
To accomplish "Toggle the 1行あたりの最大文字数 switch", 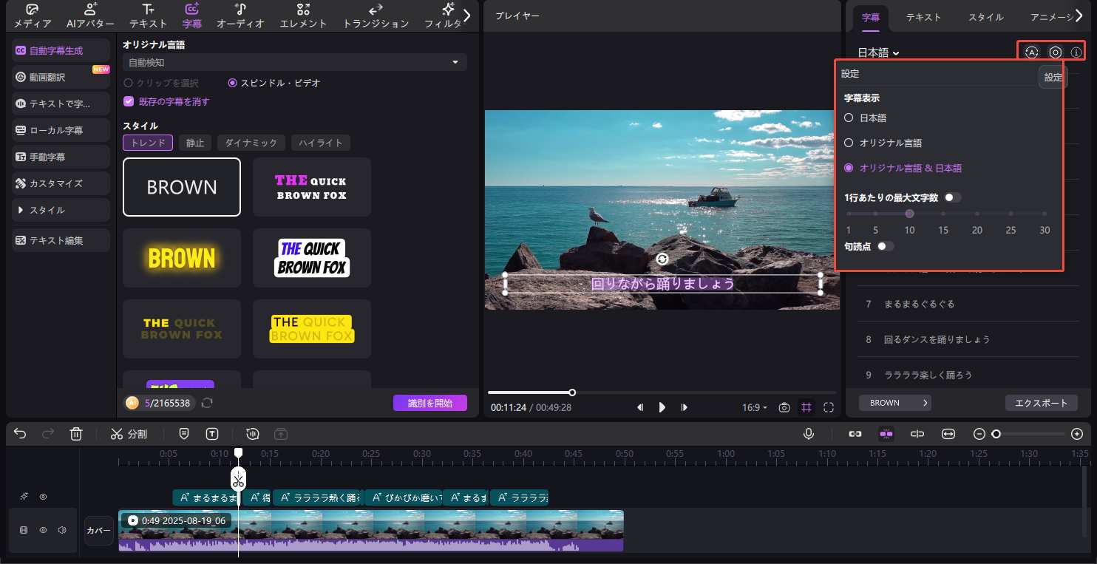I will pos(953,197).
